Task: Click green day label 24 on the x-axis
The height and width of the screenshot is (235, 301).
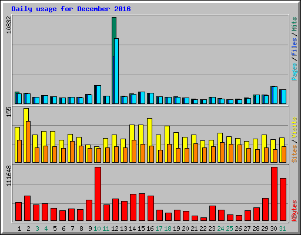Action: 220,229
